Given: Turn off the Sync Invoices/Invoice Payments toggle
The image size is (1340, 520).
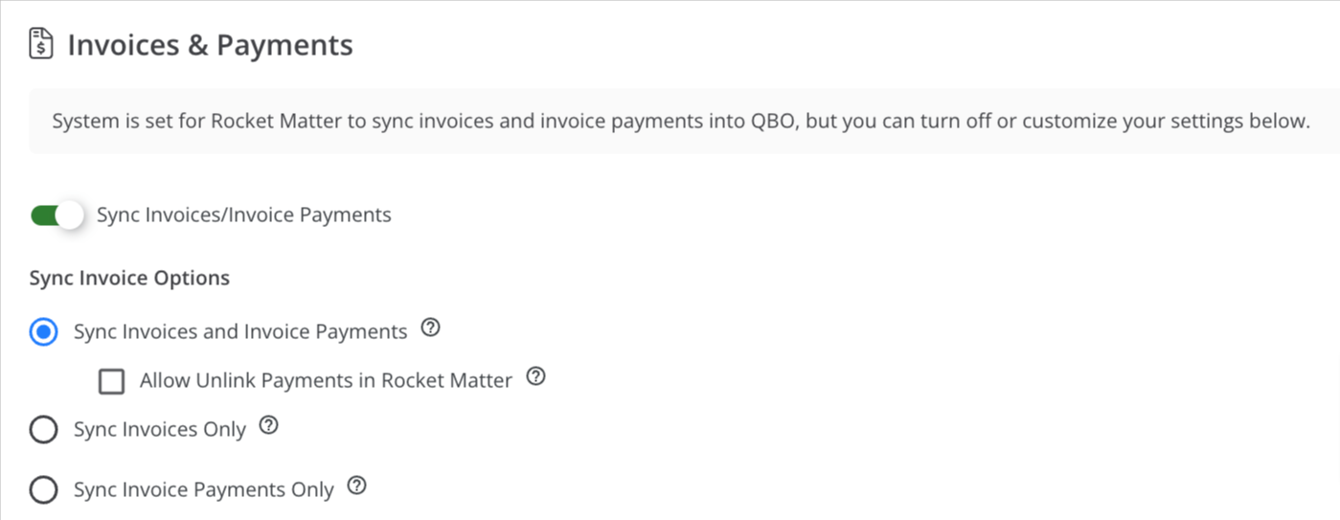Looking at the screenshot, I should click(x=57, y=215).
